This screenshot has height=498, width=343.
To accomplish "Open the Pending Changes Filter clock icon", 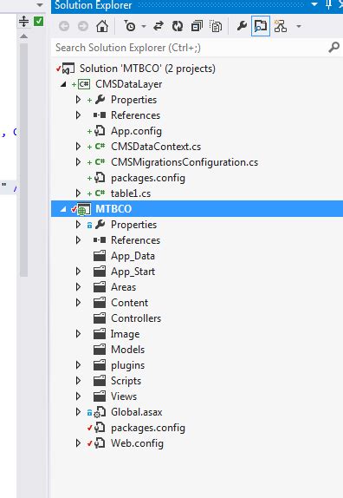I will pos(130,26).
